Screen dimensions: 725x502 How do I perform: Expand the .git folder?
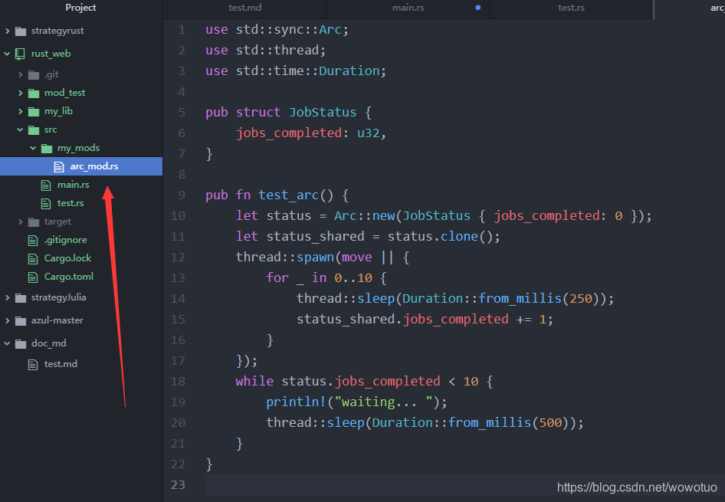(20, 74)
